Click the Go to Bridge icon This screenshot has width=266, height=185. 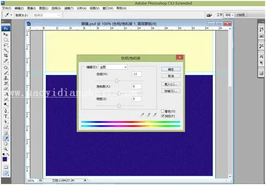(x=209, y=15)
